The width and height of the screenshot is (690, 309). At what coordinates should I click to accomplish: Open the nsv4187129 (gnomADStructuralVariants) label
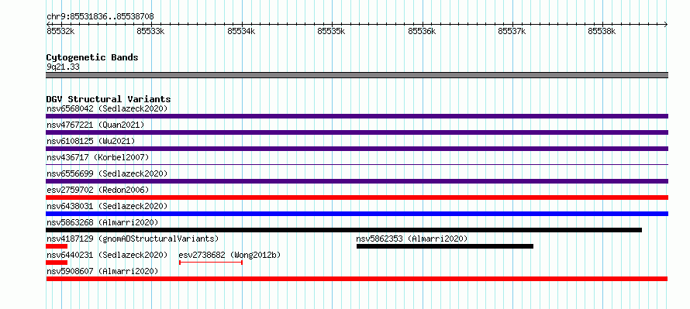133,239
